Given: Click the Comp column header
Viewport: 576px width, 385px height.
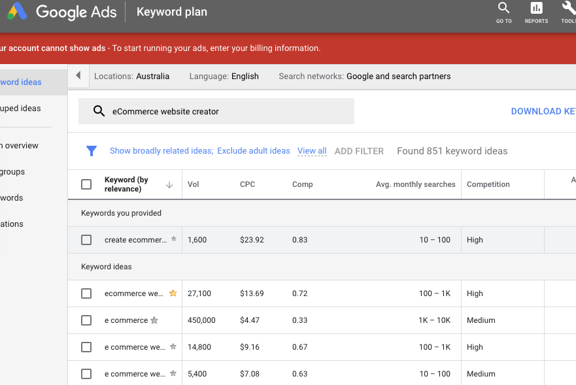Looking at the screenshot, I should tap(302, 184).
